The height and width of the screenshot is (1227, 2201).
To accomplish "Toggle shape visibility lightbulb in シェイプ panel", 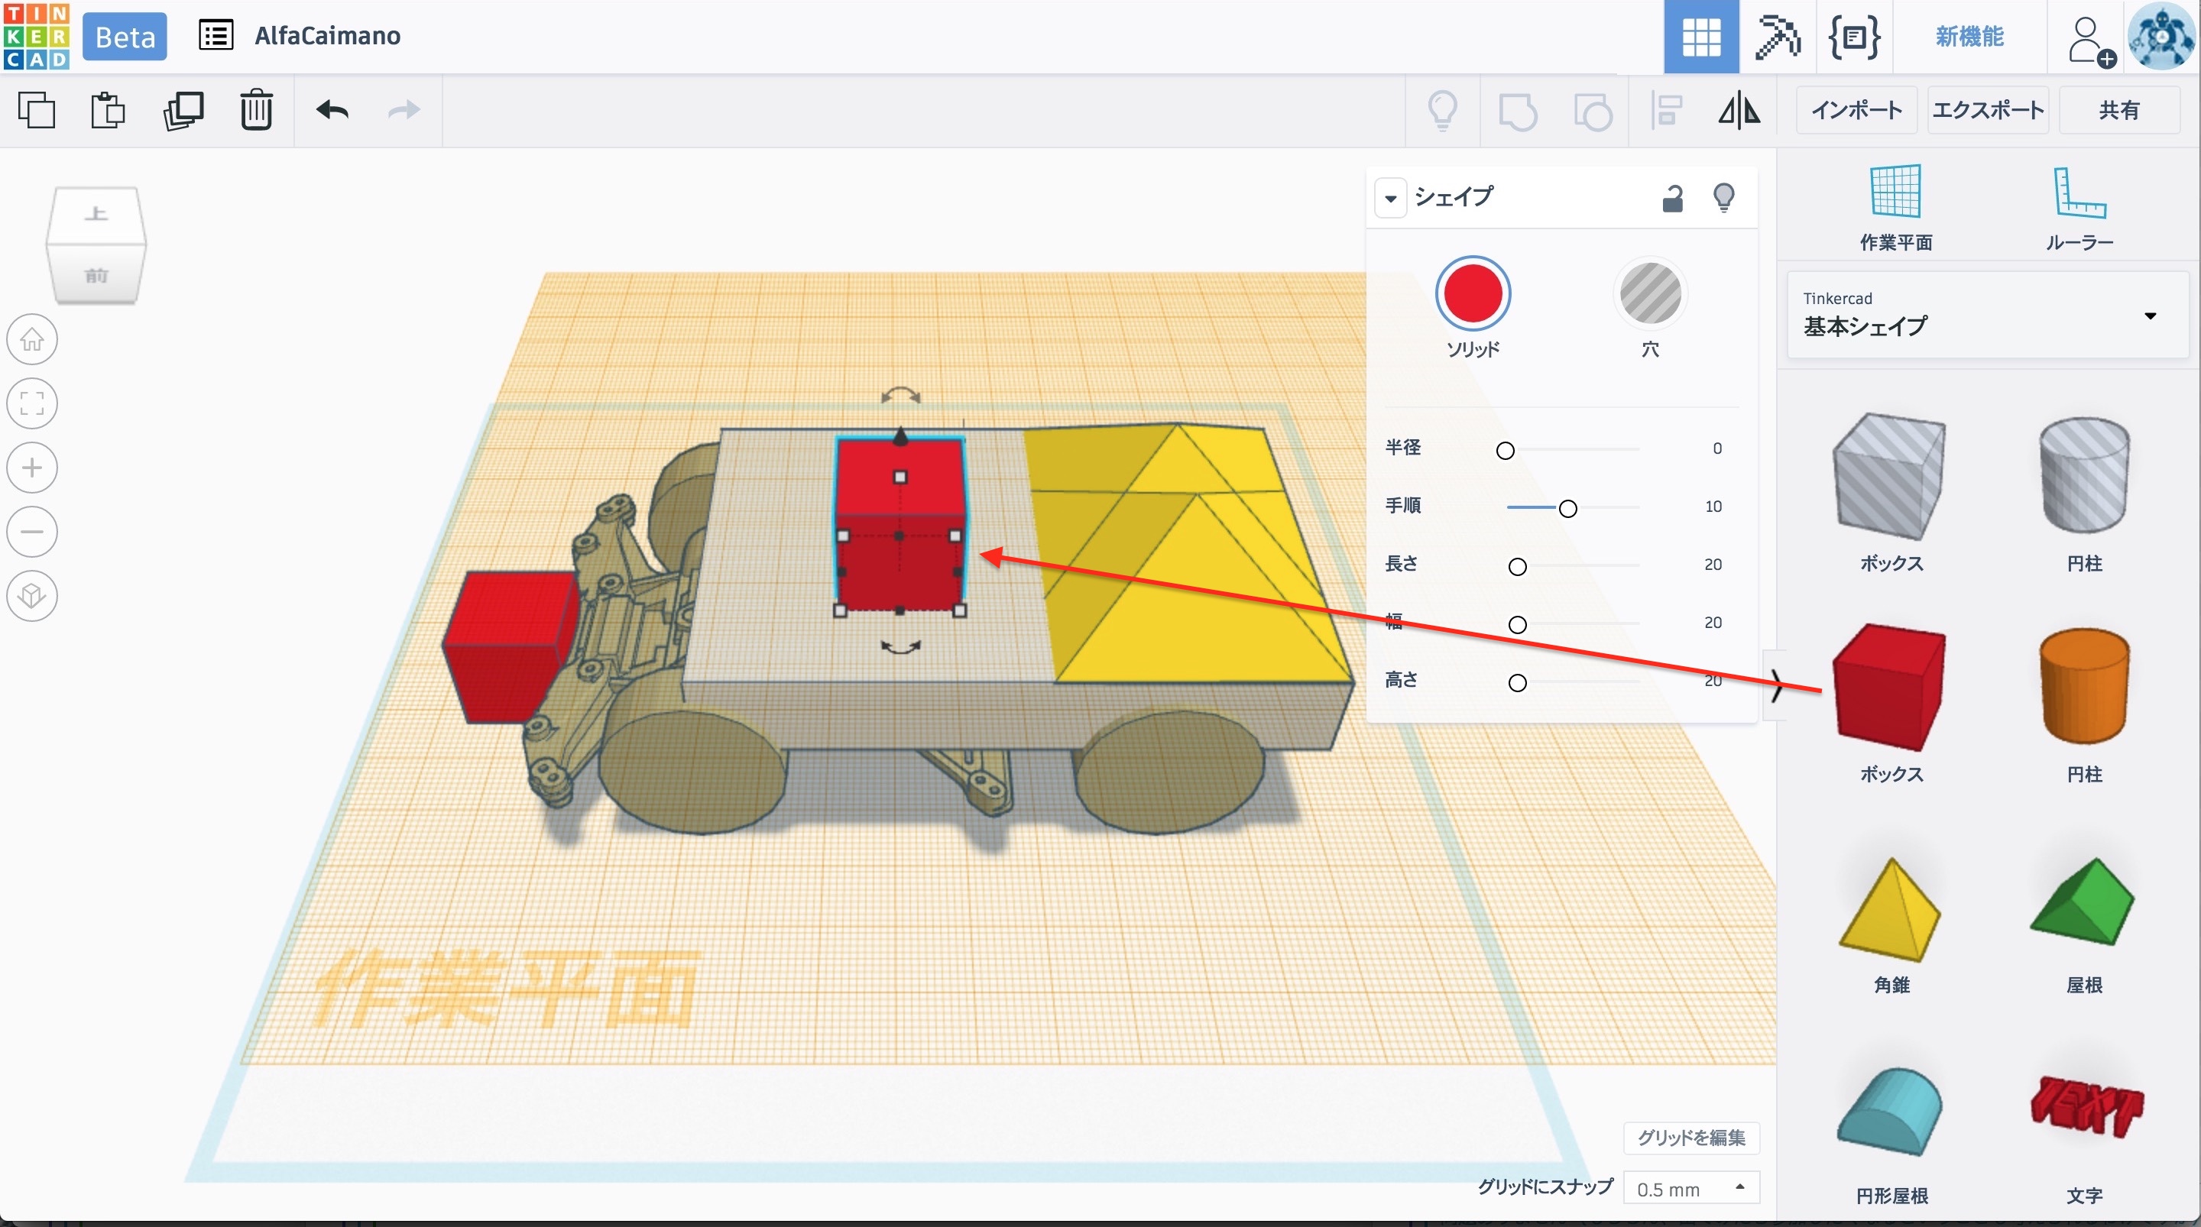I will 1723,197.
